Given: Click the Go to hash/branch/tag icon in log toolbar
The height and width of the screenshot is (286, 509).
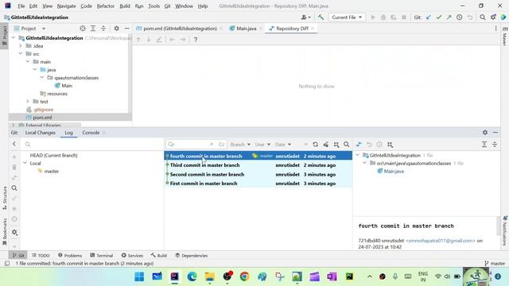Looking at the screenshot, I should 336,145.
